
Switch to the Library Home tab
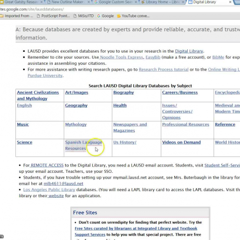pyautogui.click(x=162, y=2)
